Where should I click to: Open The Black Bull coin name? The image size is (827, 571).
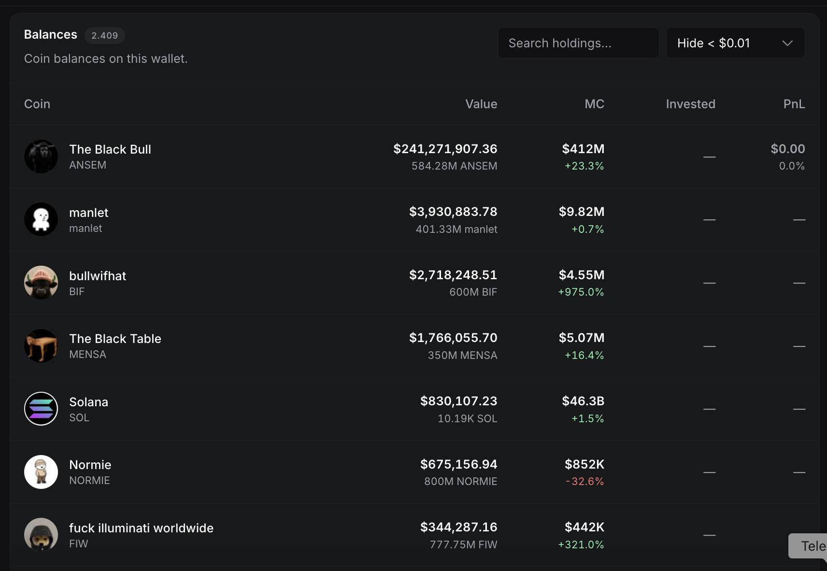[110, 149]
